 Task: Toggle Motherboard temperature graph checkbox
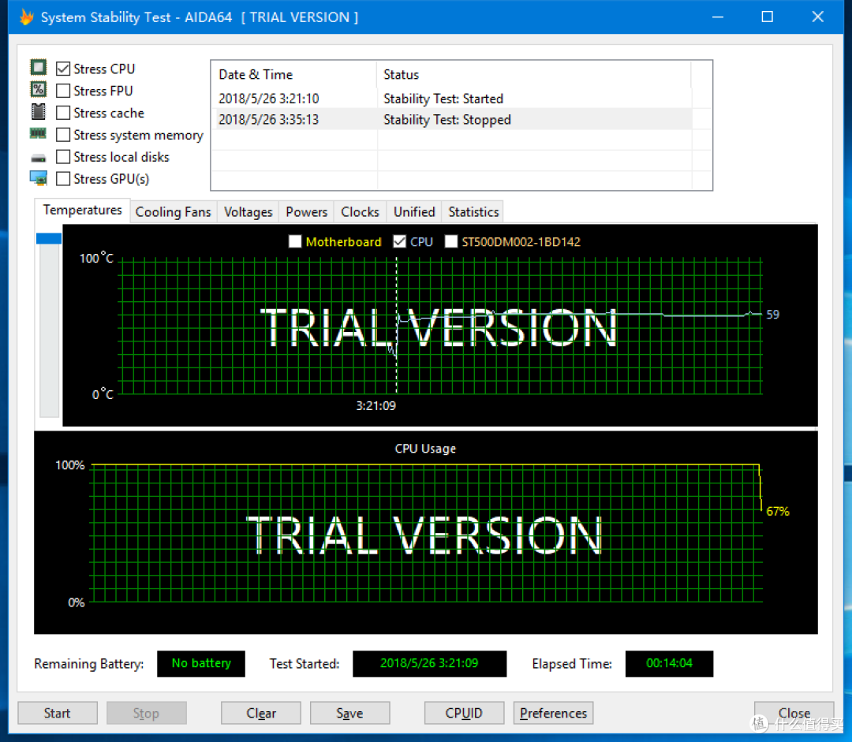point(295,241)
